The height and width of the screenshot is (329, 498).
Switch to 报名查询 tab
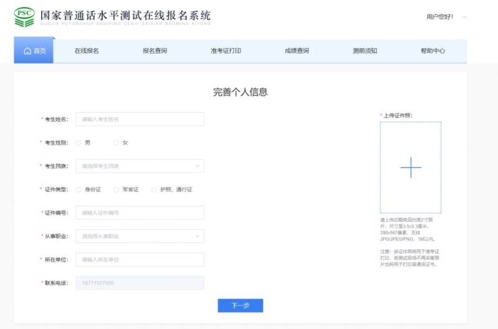click(155, 51)
